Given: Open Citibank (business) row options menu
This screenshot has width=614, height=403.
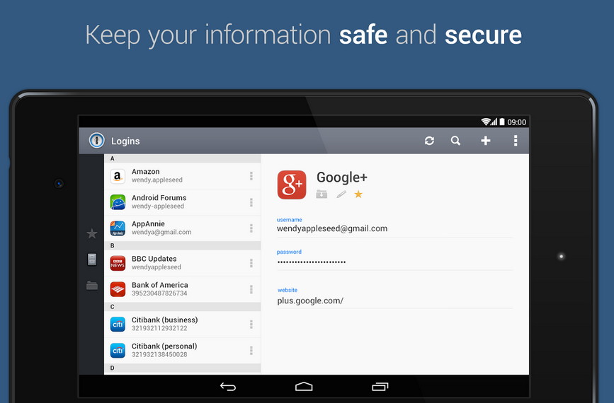Looking at the screenshot, I should point(251,324).
